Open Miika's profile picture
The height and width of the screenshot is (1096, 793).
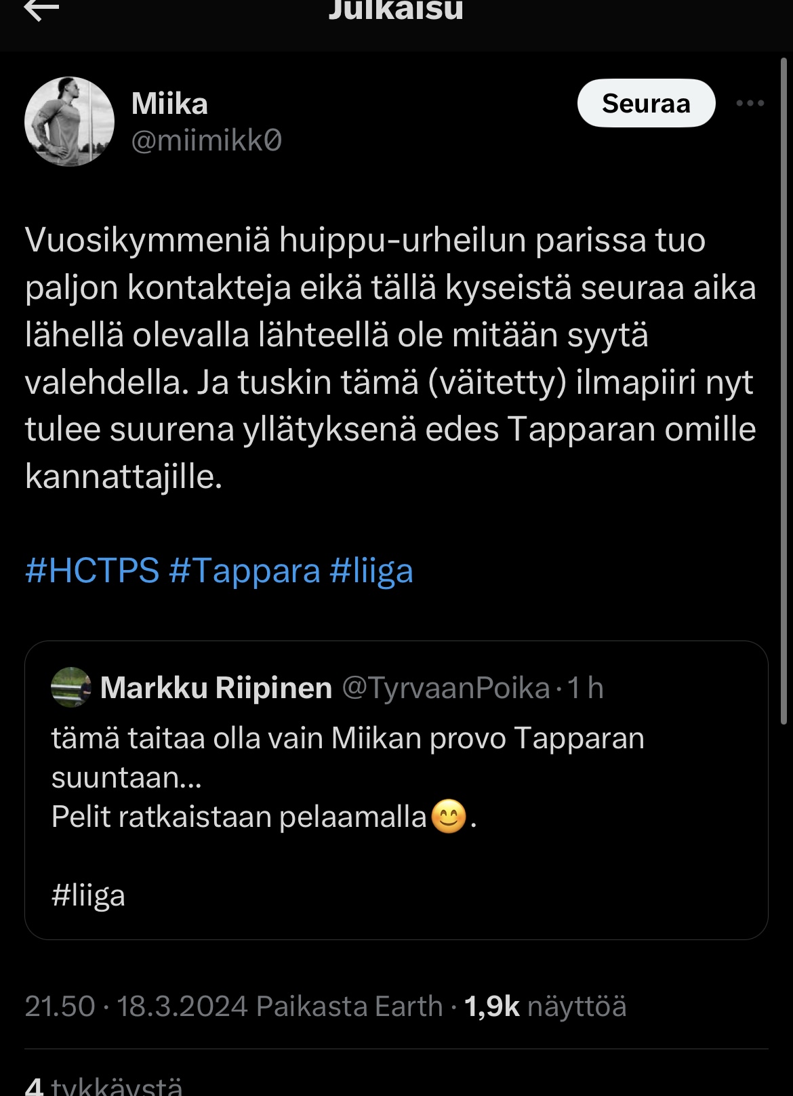(69, 122)
